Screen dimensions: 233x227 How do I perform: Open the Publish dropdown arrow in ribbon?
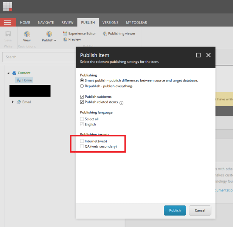[55, 41]
